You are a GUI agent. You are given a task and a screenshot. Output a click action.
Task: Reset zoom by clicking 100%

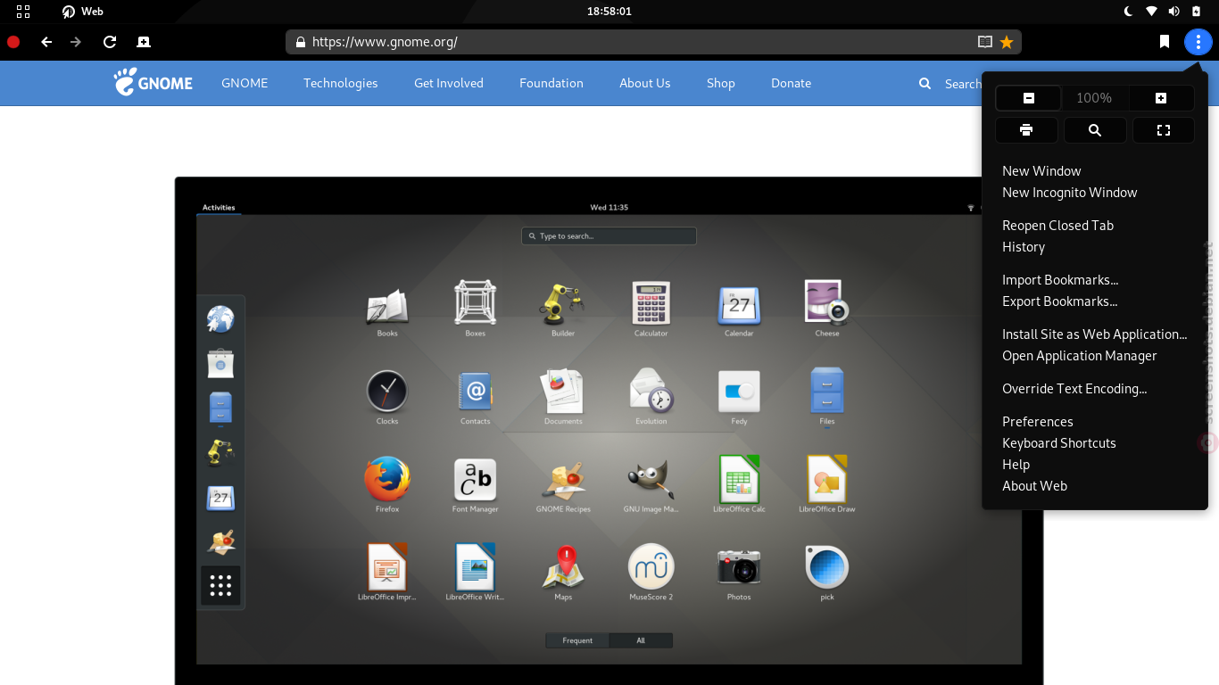(x=1094, y=98)
